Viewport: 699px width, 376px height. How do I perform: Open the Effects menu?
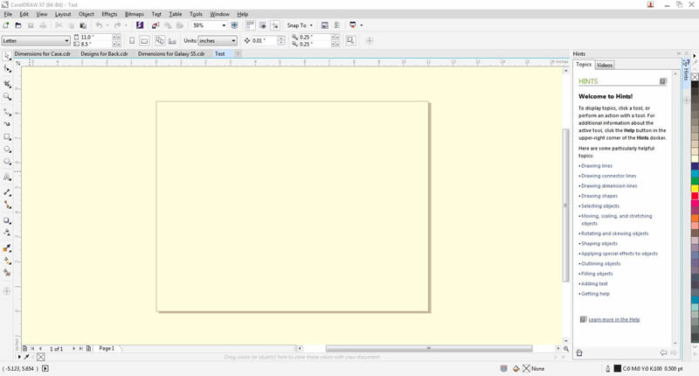click(109, 14)
